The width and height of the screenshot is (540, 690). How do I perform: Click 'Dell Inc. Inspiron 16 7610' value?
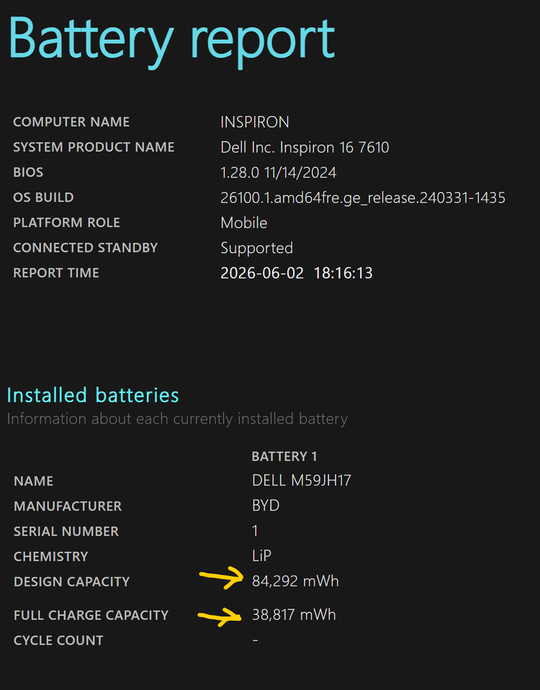pyautogui.click(x=305, y=147)
